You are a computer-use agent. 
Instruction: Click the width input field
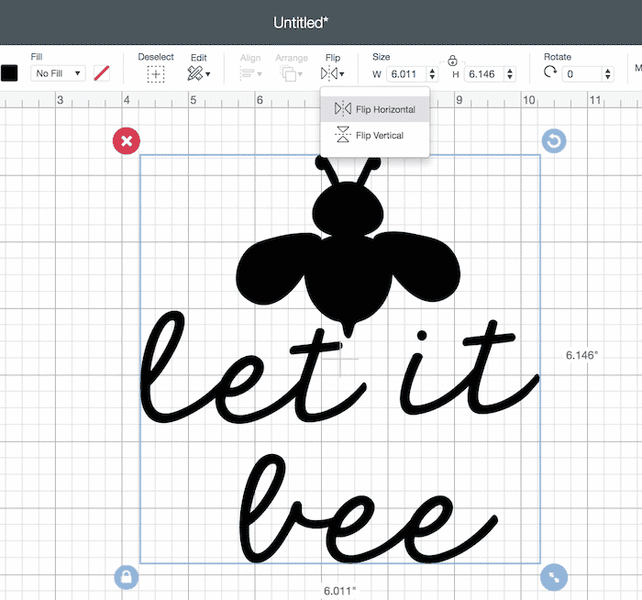pos(407,74)
